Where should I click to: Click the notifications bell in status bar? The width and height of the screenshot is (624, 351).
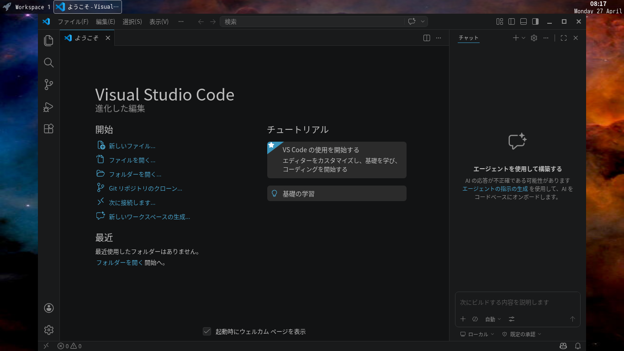click(x=578, y=346)
